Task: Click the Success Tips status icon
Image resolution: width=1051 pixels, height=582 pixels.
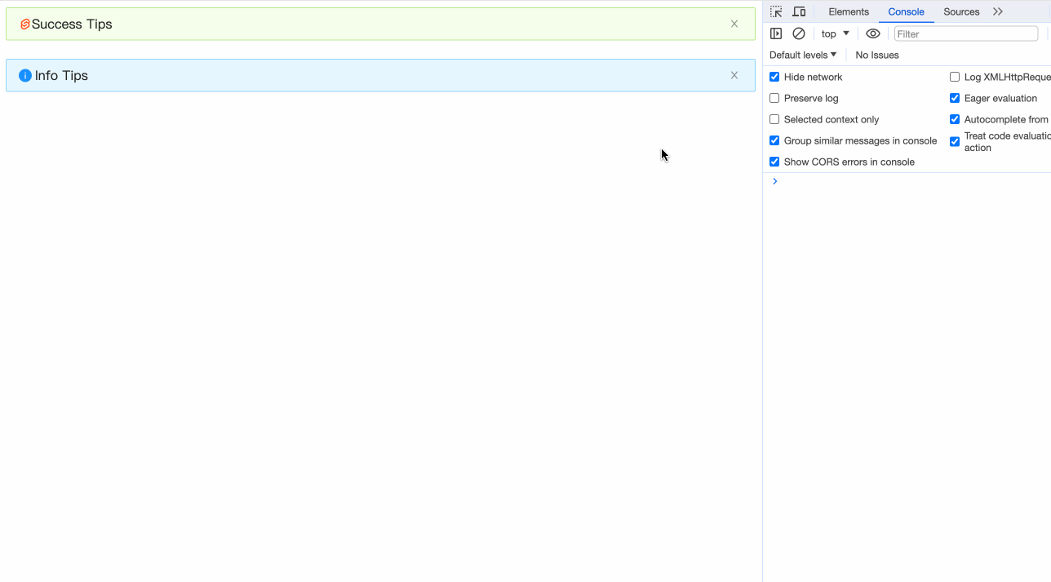Action: [x=24, y=24]
